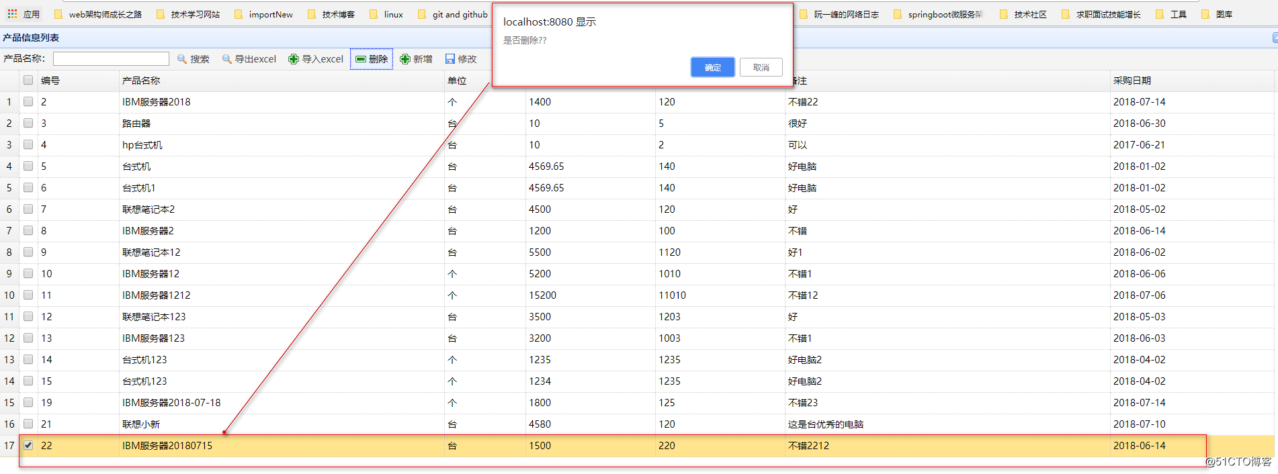Image resolution: width=1278 pixels, height=474 pixels.
Task: Select the IBM服务器12 product name cell
Action: tap(282, 274)
